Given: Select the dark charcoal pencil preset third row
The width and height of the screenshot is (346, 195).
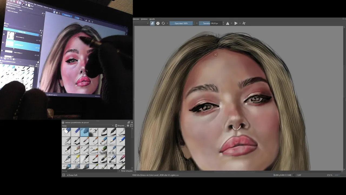Looking at the screenshot, I should [x=66, y=150].
